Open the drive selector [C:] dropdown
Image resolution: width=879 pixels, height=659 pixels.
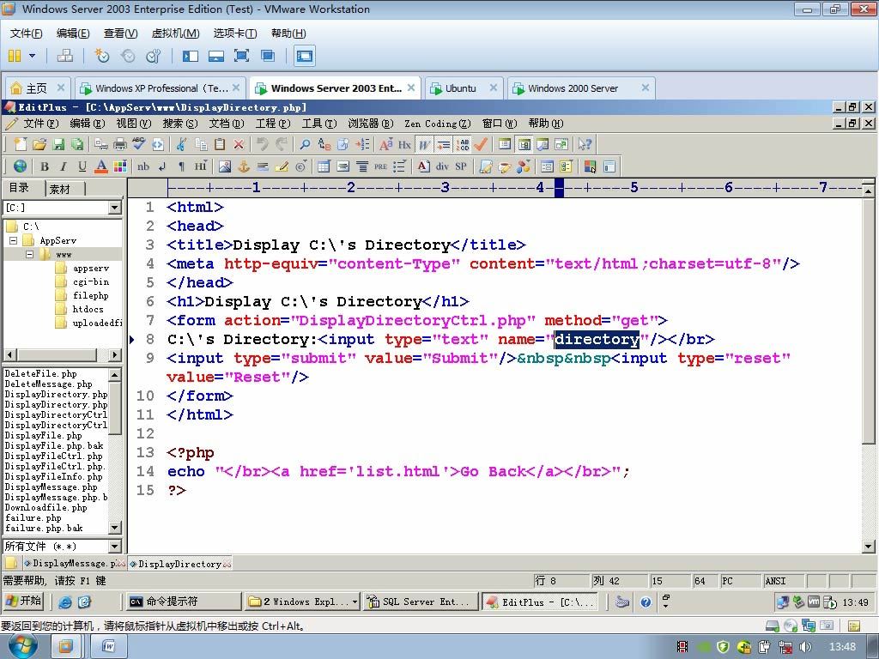tap(115, 208)
